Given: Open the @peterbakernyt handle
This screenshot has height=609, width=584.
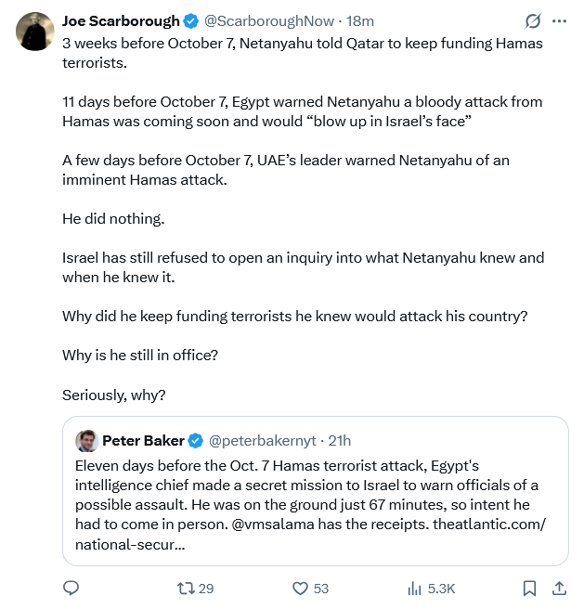Looking at the screenshot, I should click(262, 441).
